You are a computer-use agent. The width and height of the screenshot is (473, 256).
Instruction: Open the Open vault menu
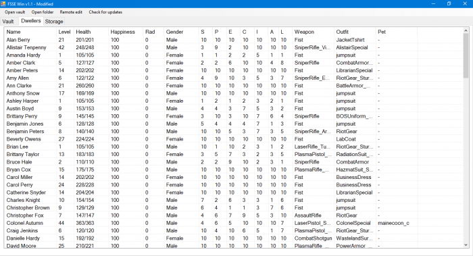[15, 12]
